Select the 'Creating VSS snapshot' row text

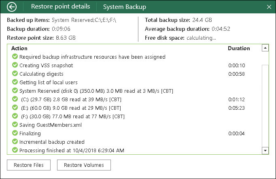46,65
